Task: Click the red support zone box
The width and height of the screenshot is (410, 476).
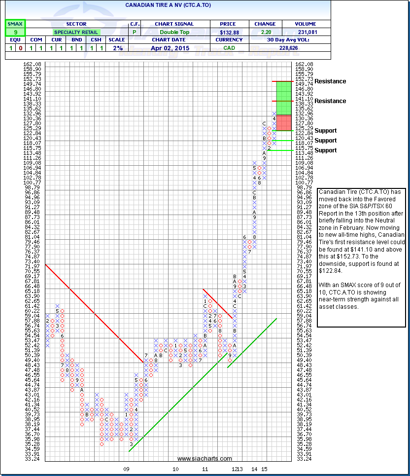Action: click(283, 122)
